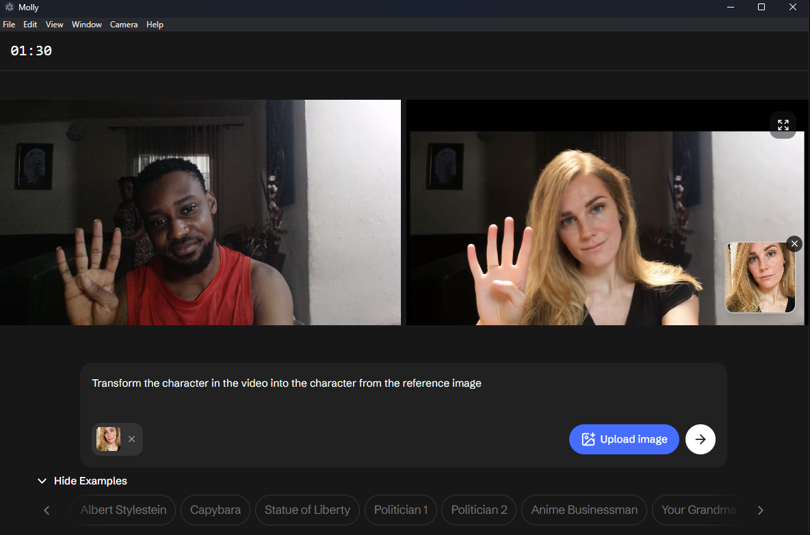This screenshot has height=535, width=810.
Task: Click the fullscreen expand icon on output video
Action: pos(783,125)
